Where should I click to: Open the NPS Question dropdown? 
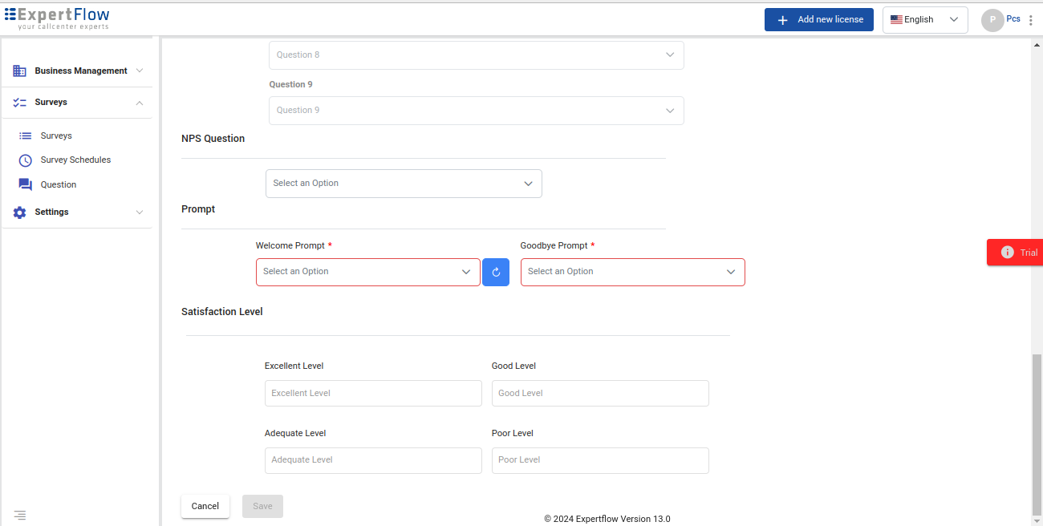(x=404, y=184)
